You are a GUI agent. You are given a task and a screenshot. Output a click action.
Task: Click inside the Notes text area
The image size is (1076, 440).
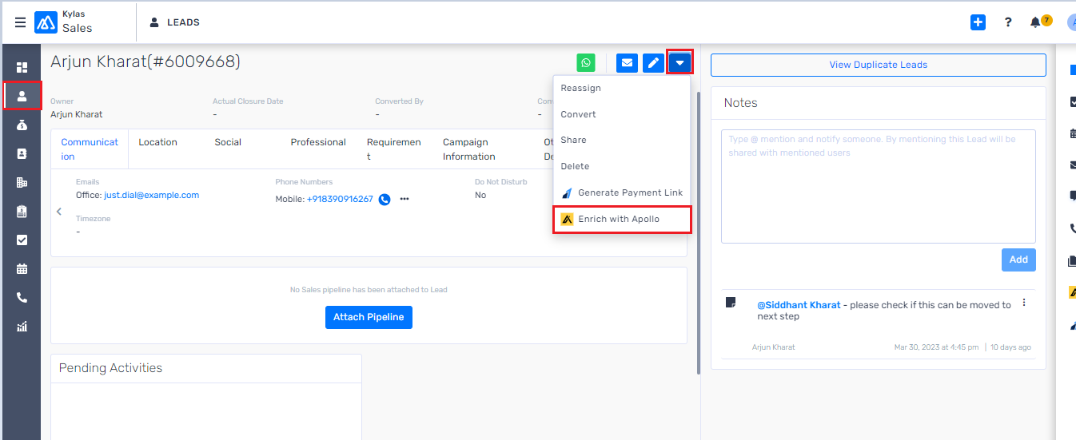point(878,186)
